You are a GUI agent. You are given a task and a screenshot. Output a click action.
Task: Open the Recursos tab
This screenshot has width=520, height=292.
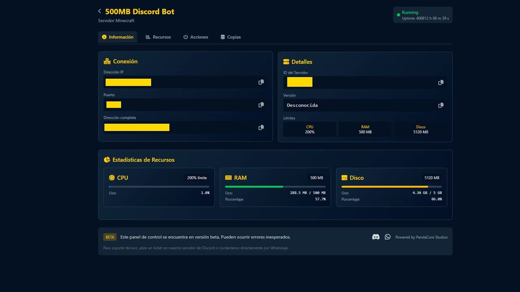coord(158,37)
